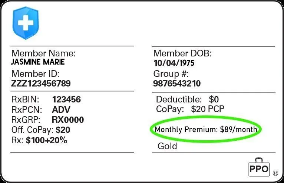Click the Member ID label
Screen dimensions: 284x183
click(35, 74)
